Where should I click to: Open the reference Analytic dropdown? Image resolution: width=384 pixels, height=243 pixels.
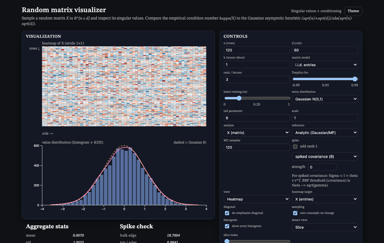tap(325, 132)
